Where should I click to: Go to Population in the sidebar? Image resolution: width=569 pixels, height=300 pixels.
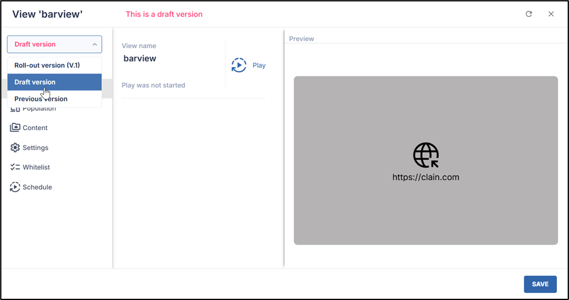coord(39,109)
